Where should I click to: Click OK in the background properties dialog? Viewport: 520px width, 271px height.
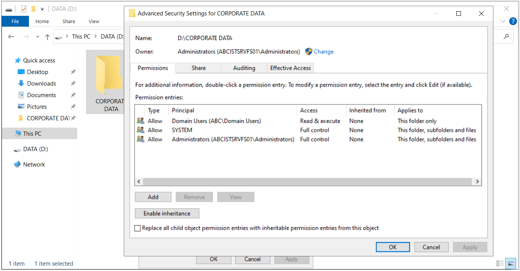tap(214, 259)
